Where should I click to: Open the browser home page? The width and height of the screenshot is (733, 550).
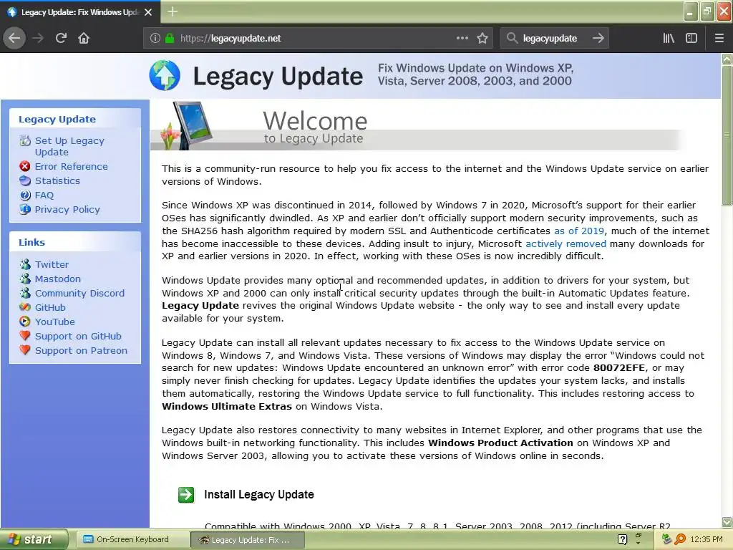point(84,39)
